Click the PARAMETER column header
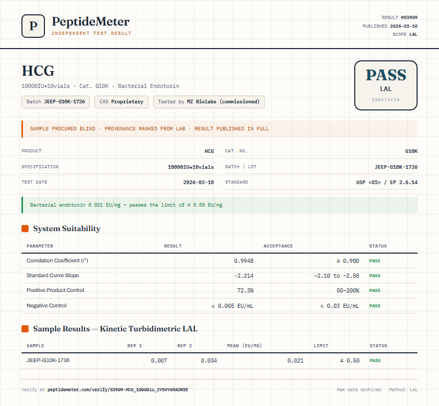The height and width of the screenshot is (406, 439). [x=40, y=246]
